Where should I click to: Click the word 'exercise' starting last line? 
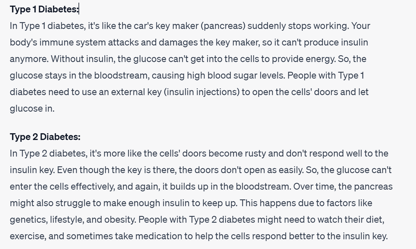[27, 236]
